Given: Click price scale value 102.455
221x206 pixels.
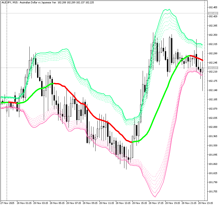Looking at the screenshot, I should 213,7.
